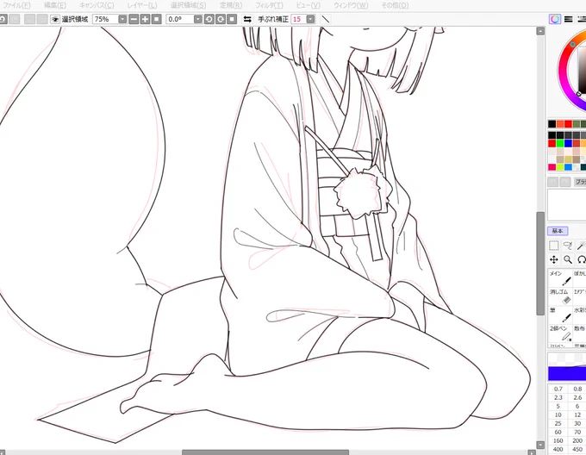Zoom in with the plus button
This screenshot has height=455, width=586.
click(145, 19)
